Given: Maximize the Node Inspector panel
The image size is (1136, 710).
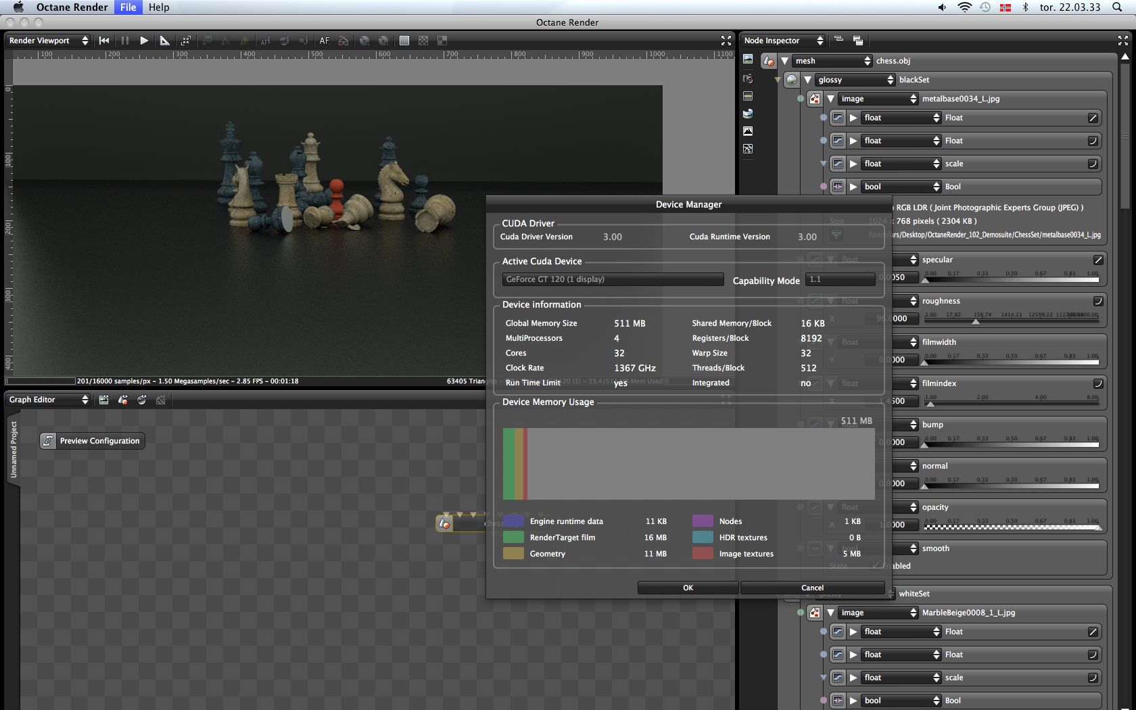Looking at the screenshot, I should pyautogui.click(x=1123, y=41).
